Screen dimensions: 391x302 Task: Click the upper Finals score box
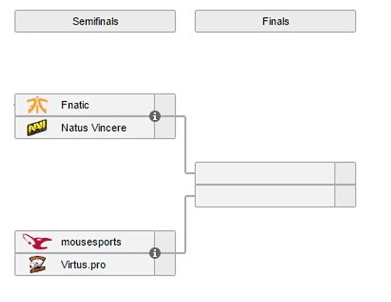click(345, 173)
